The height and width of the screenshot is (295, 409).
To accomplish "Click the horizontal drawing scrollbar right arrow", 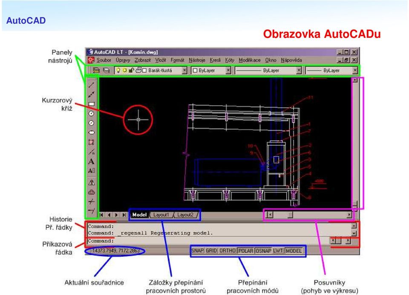I will click(x=349, y=215).
